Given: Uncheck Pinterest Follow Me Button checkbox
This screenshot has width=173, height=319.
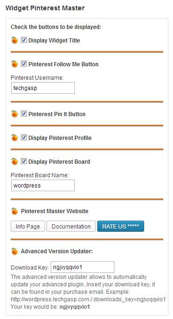Looking at the screenshot, I should [x=24, y=64].
